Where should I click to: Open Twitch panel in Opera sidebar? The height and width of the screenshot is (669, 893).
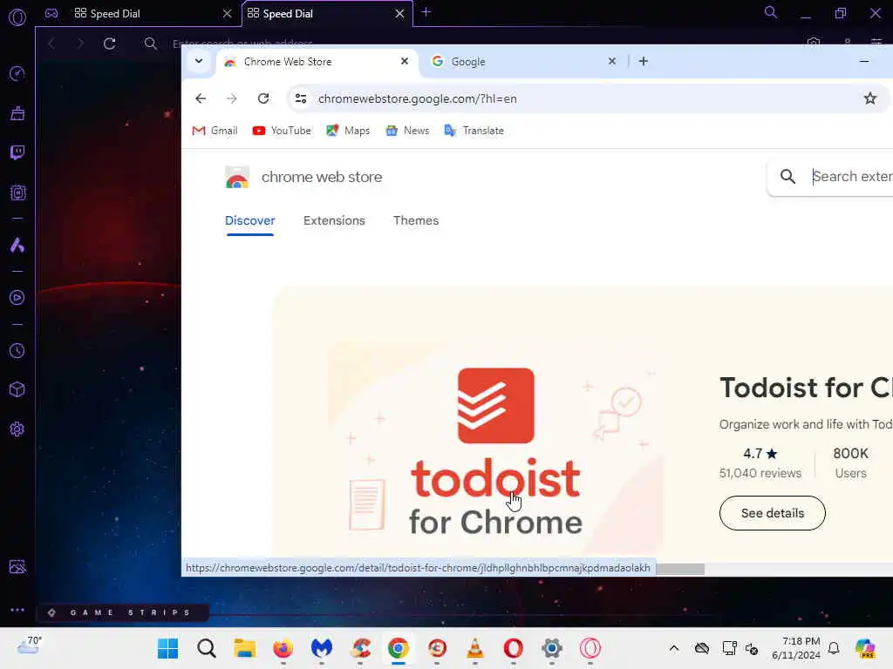(17, 152)
